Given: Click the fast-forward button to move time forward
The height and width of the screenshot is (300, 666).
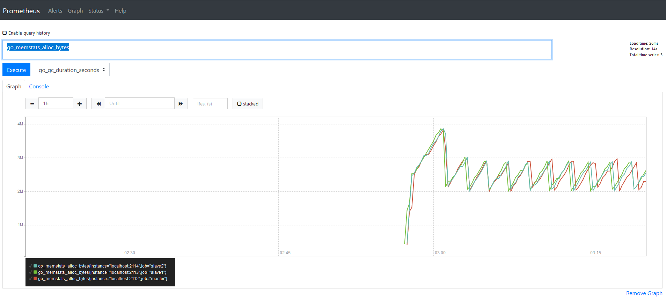Looking at the screenshot, I should pyautogui.click(x=181, y=104).
